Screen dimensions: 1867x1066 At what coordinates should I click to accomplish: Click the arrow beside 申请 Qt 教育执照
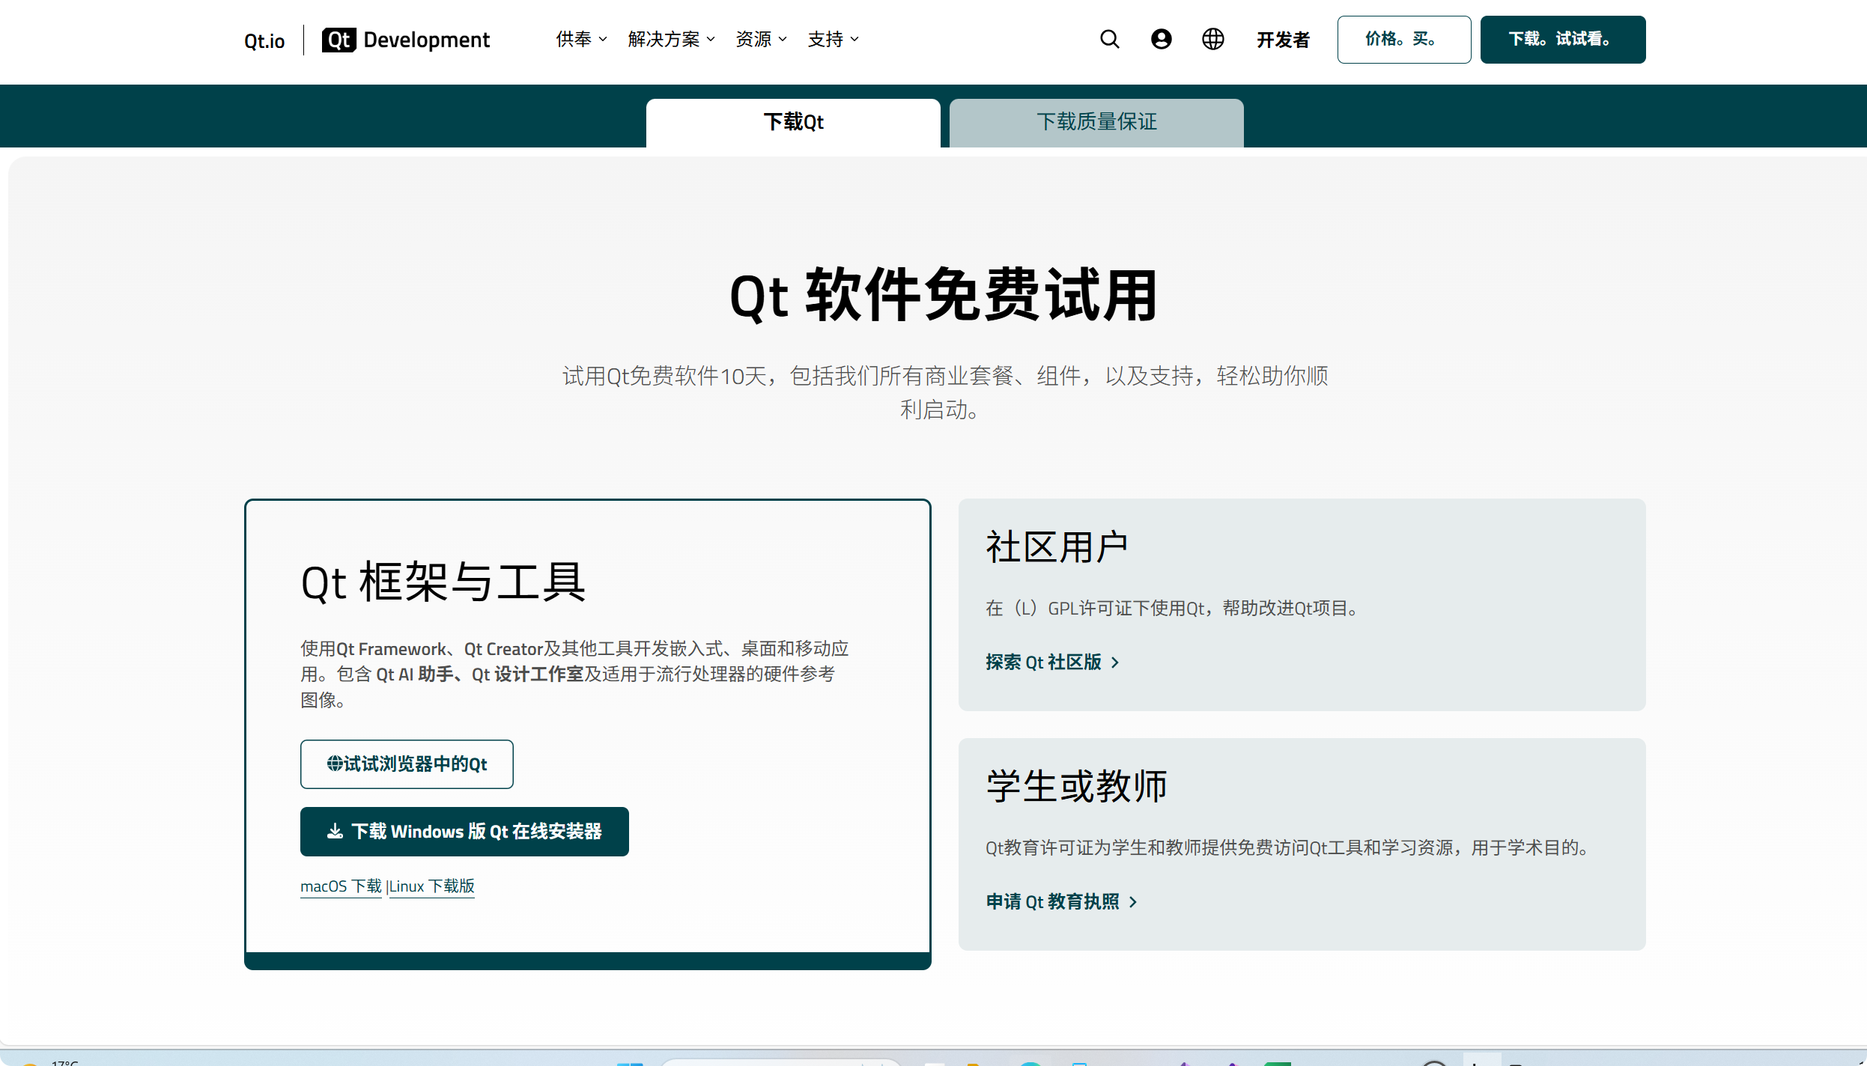tap(1133, 902)
